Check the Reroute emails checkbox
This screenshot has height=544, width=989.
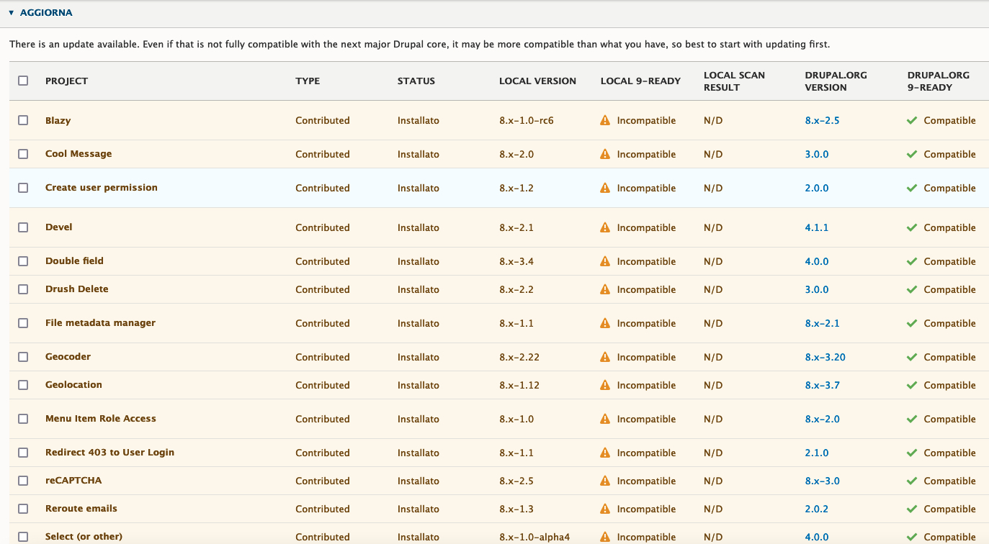23,509
